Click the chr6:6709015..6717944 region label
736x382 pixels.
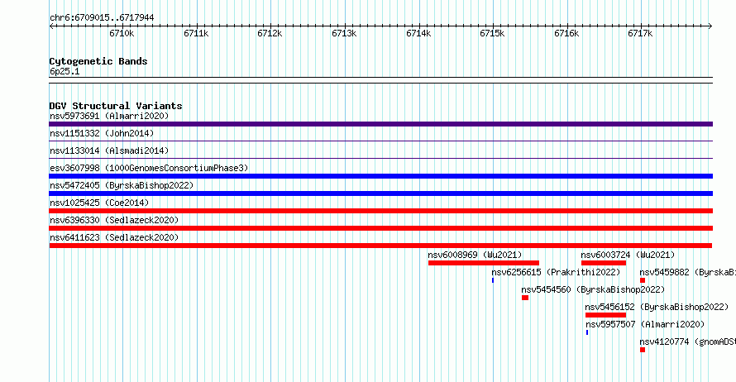pyautogui.click(x=102, y=17)
